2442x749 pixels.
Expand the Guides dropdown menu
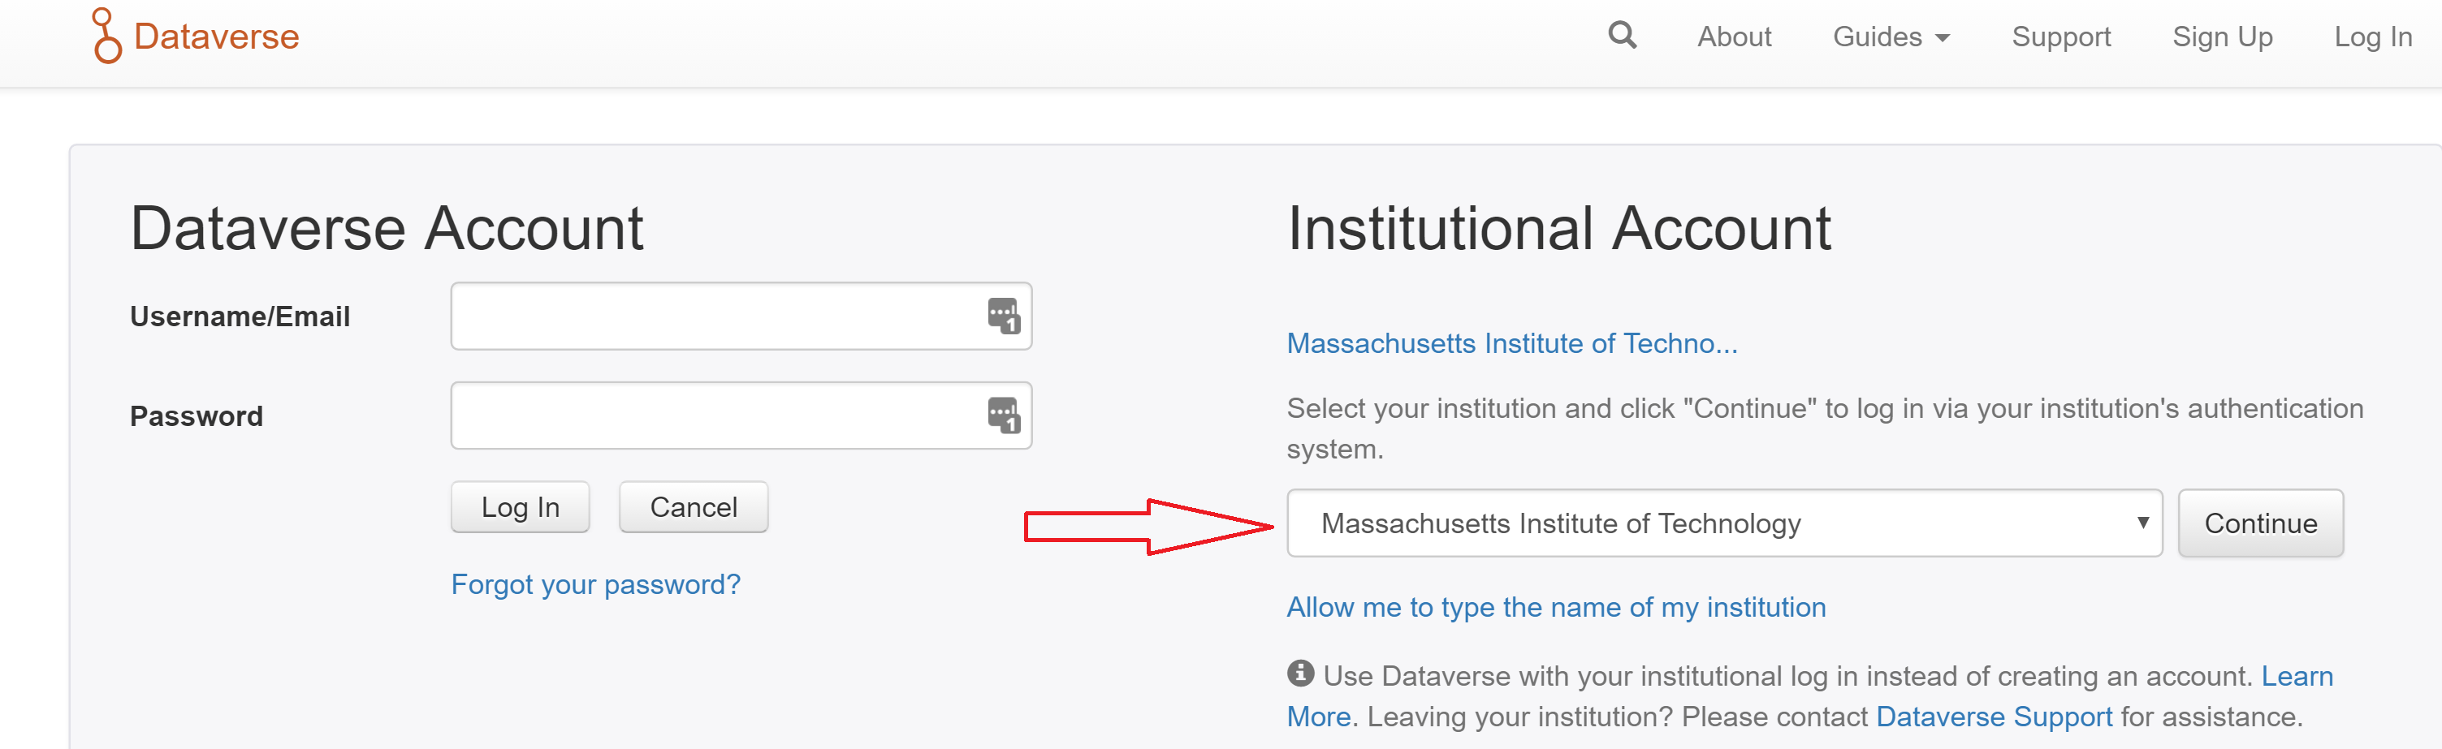point(1891,37)
